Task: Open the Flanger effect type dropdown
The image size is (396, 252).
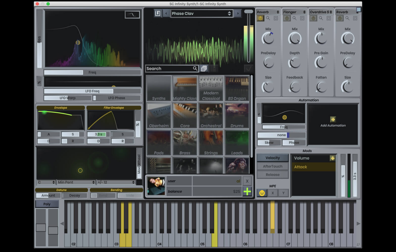Action: coord(295,12)
